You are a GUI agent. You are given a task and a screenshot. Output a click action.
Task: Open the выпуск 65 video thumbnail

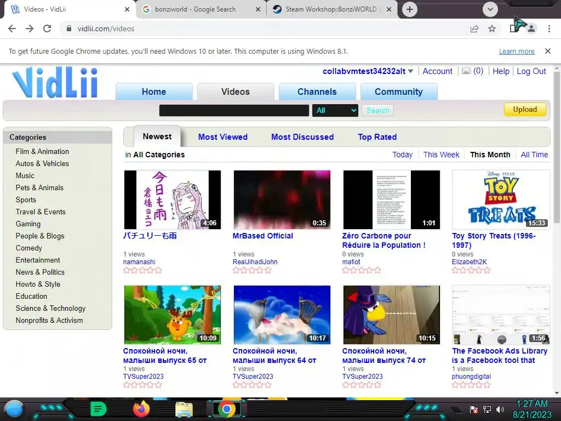tap(173, 315)
